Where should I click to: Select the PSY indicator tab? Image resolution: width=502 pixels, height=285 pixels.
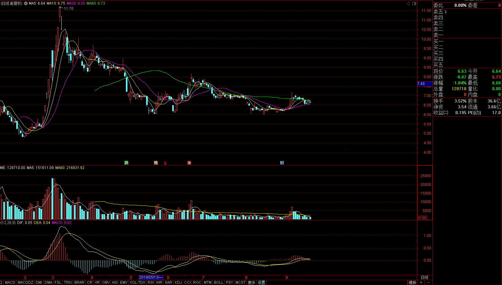tap(229, 283)
